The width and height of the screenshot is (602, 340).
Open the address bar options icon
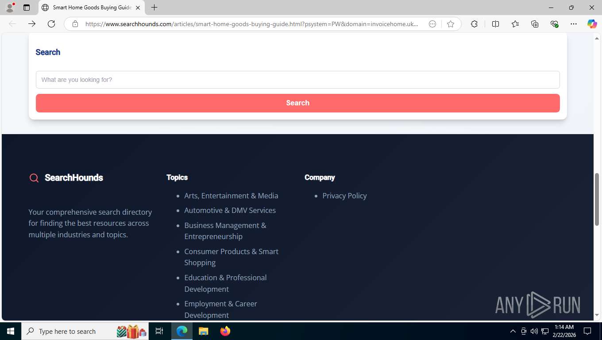pos(432,24)
